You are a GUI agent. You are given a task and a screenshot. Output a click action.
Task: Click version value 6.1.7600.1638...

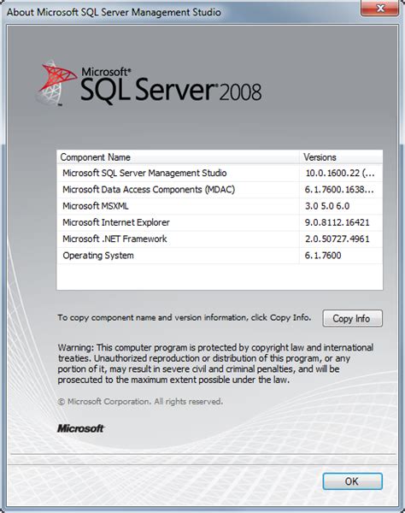pyautogui.click(x=339, y=190)
